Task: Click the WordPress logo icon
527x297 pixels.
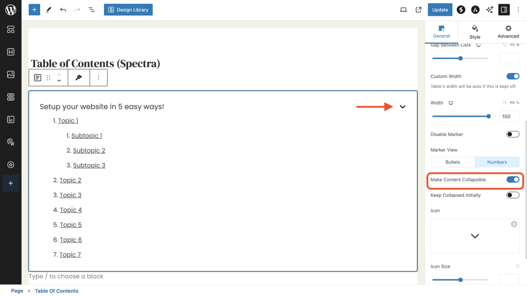Action: click(10, 10)
